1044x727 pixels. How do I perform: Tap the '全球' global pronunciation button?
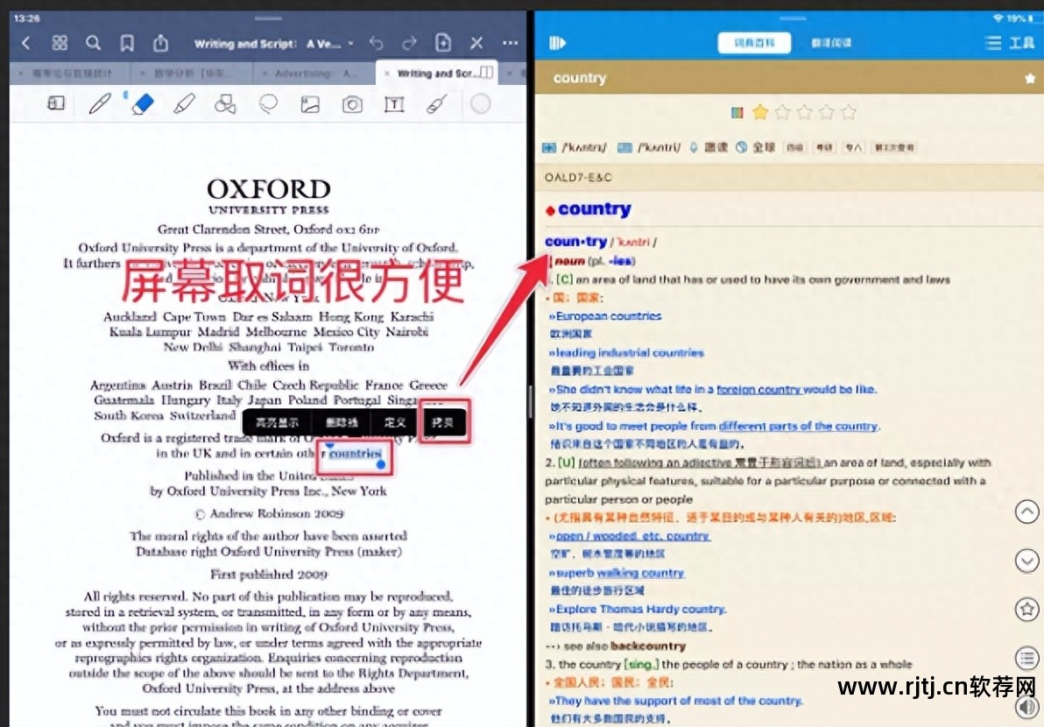click(756, 147)
